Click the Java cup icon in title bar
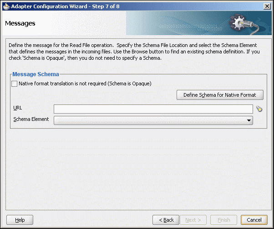This screenshot has width=274, height=229. pos(6,6)
